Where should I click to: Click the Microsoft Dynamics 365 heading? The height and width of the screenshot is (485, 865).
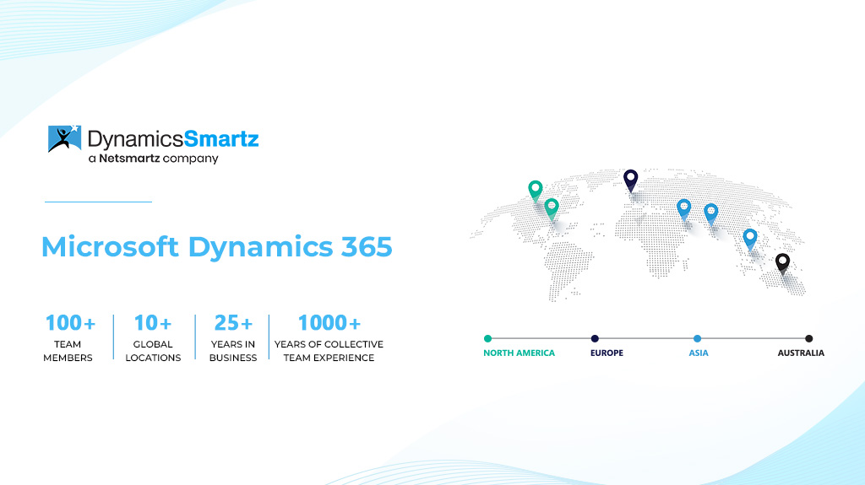tap(216, 247)
